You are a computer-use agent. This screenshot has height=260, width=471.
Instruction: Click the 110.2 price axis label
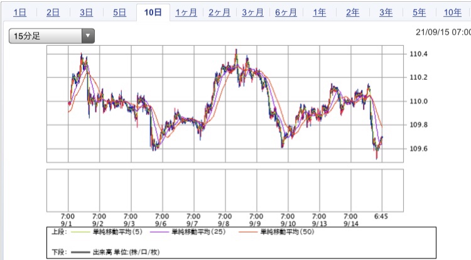pyautogui.click(x=418, y=77)
